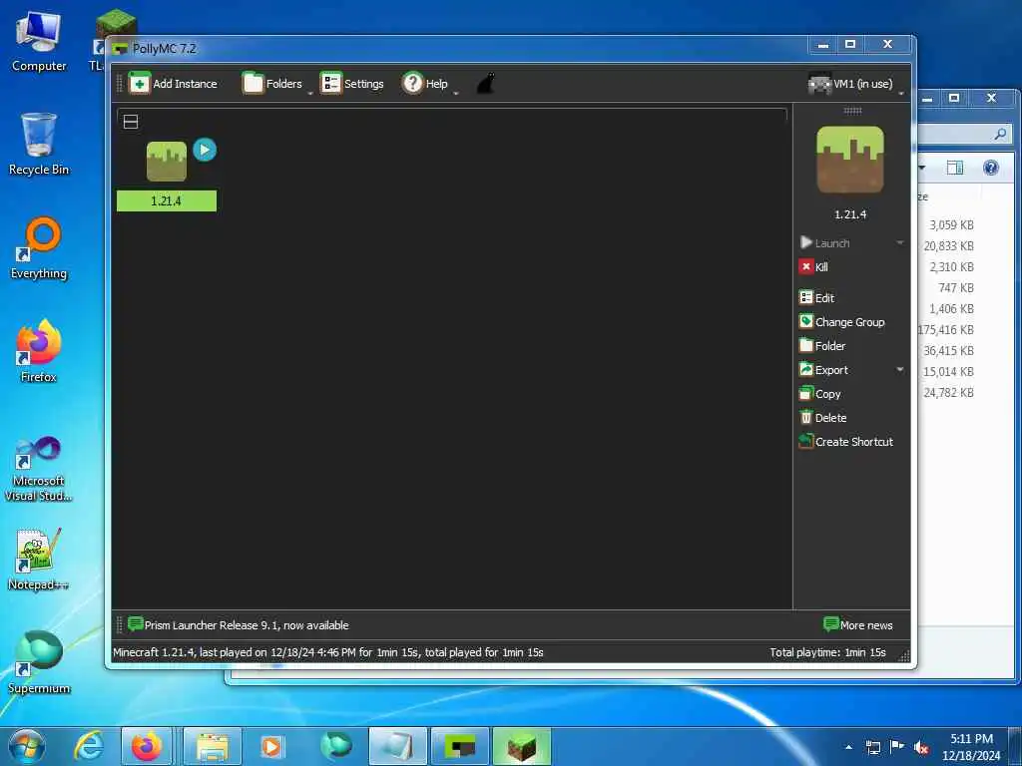Open the Microsoft Visual Studio shortcut
Image resolution: width=1022 pixels, height=766 pixels.
point(39,469)
